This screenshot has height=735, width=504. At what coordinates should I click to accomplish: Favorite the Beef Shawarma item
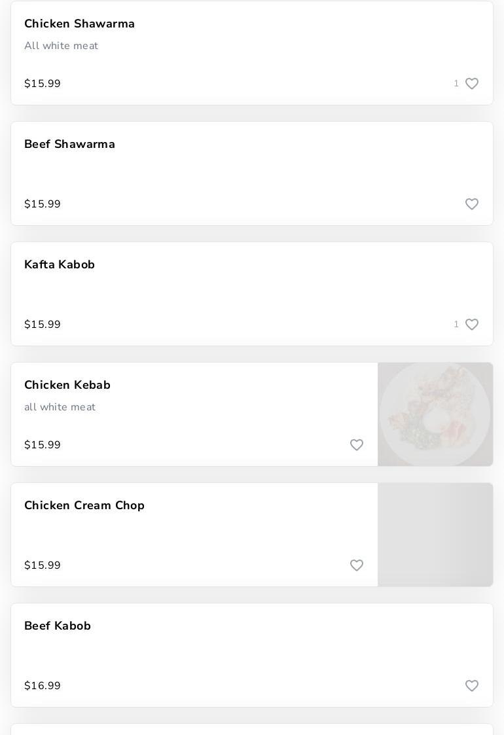coord(472,204)
